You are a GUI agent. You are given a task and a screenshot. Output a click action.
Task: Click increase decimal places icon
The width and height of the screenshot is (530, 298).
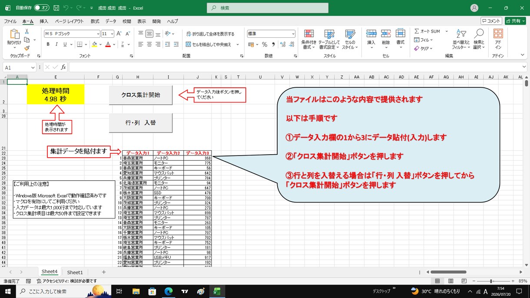282,44
